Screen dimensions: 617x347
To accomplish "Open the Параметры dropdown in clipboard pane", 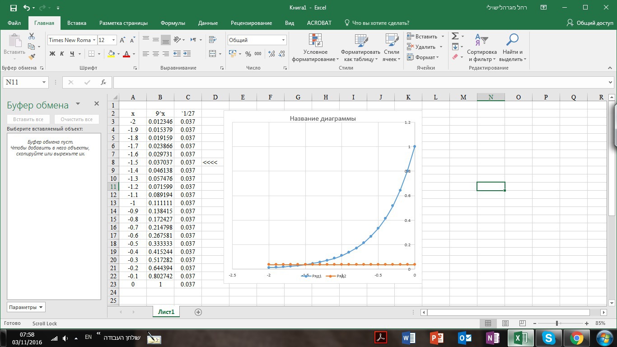I will click(x=26, y=307).
